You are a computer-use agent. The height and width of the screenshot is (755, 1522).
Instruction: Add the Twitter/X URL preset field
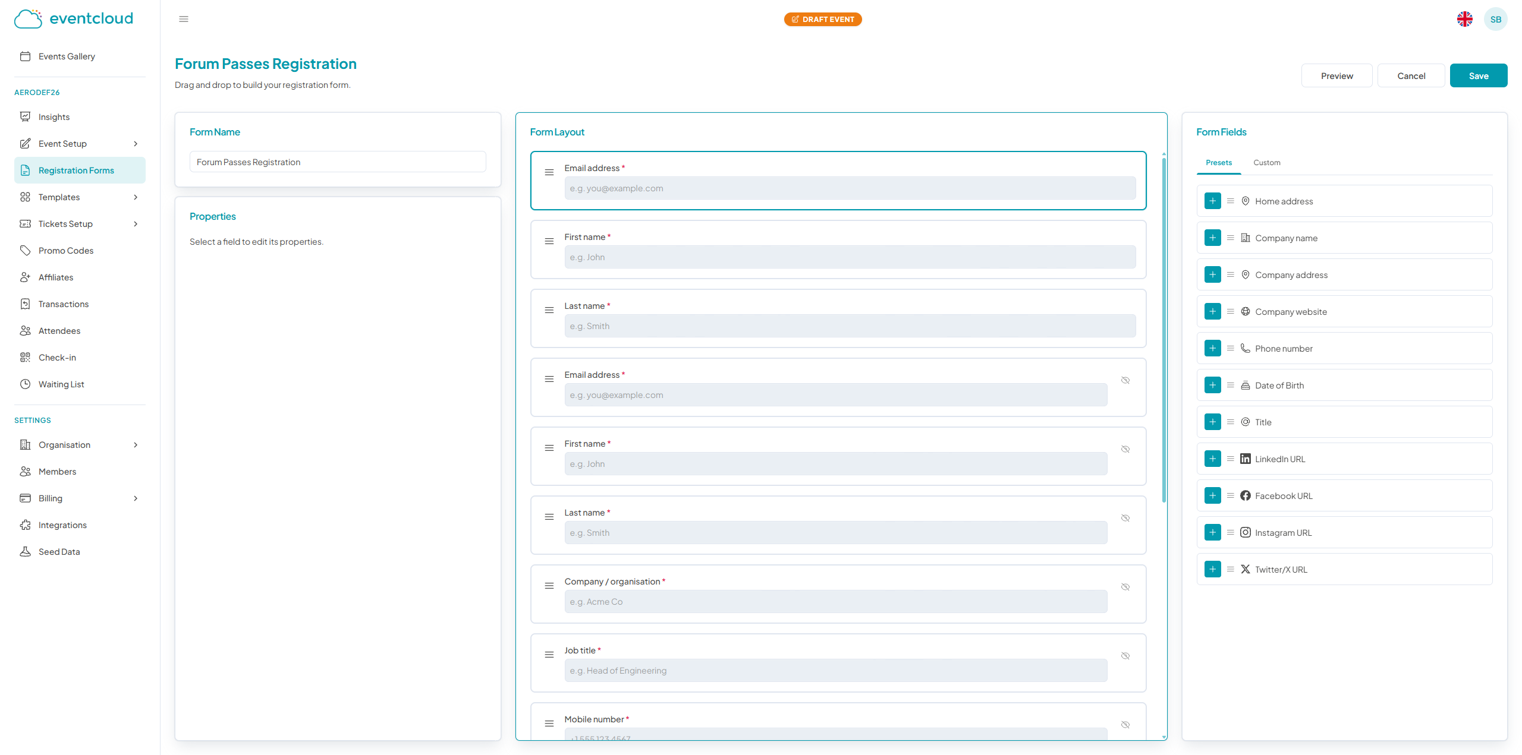[1212, 569]
